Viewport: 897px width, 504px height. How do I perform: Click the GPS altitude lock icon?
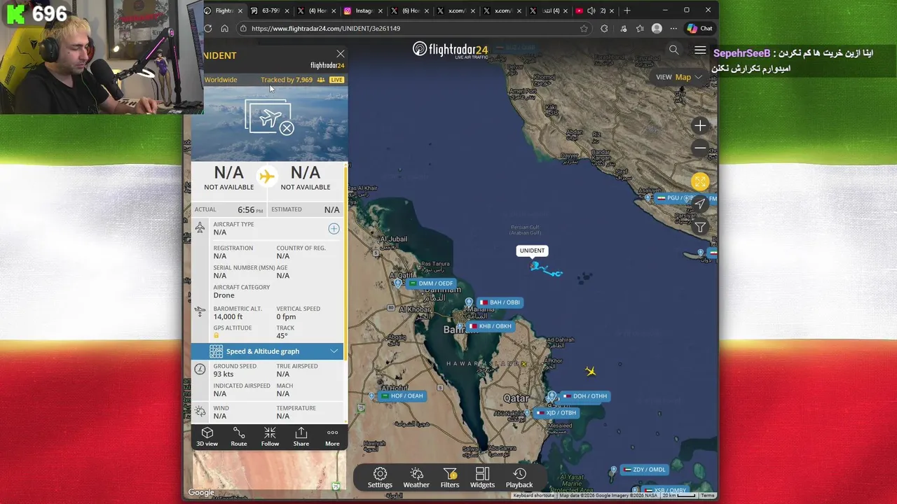click(x=217, y=336)
